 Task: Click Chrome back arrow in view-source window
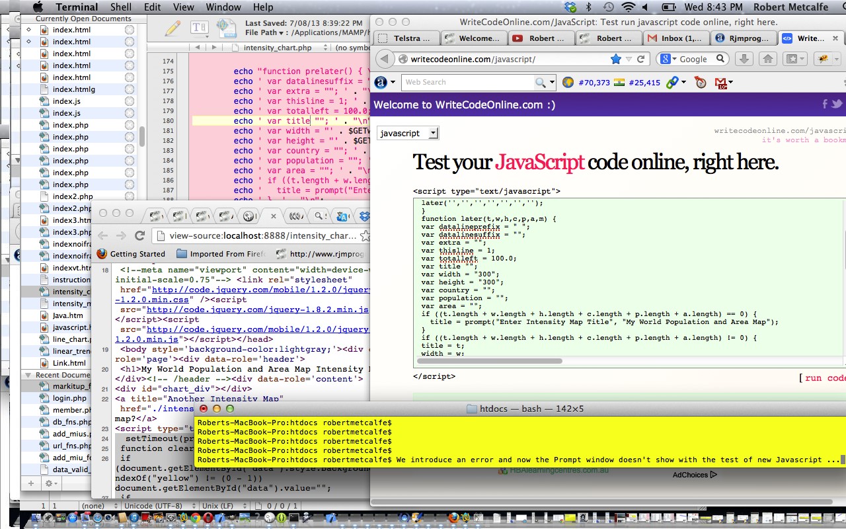click(102, 235)
